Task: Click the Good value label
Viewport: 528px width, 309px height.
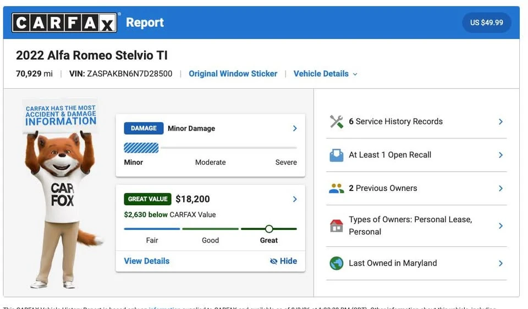Action: click(x=210, y=240)
